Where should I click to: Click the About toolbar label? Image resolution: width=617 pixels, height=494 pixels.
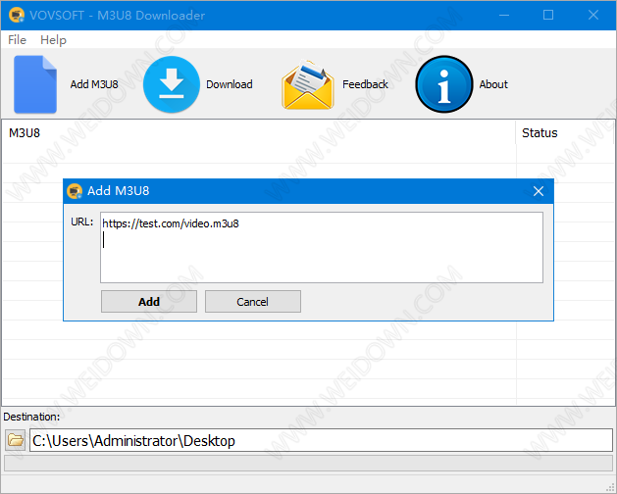click(x=493, y=84)
